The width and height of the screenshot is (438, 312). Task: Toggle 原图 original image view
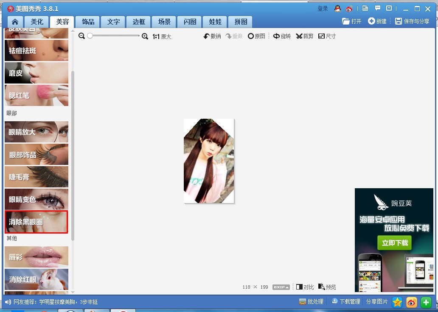[256, 36]
